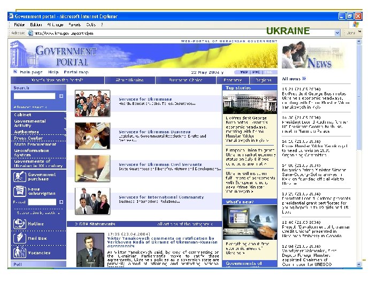The height and width of the screenshot is (289, 385).
Task: Click the News subscription icon
Action: click(20, 191)
